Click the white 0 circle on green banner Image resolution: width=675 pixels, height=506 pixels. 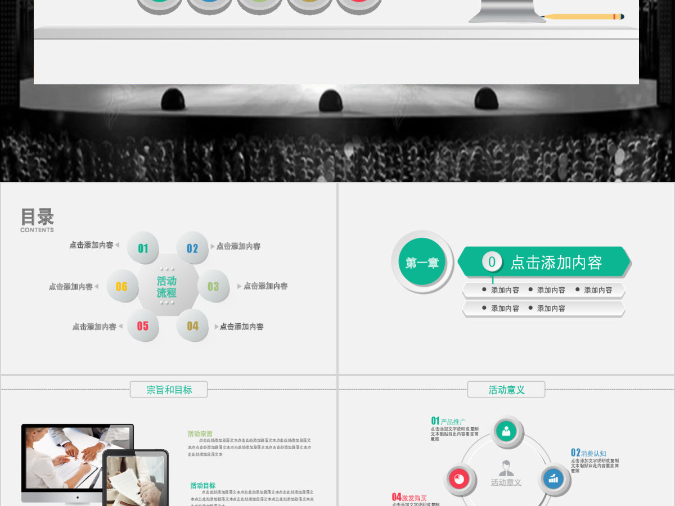(492, 261)
